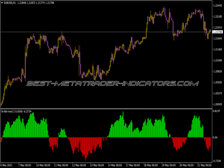The width and height of the screenshot is (224, 168).
Task: Click the 1.21365 price axis label
Action: 217,49
